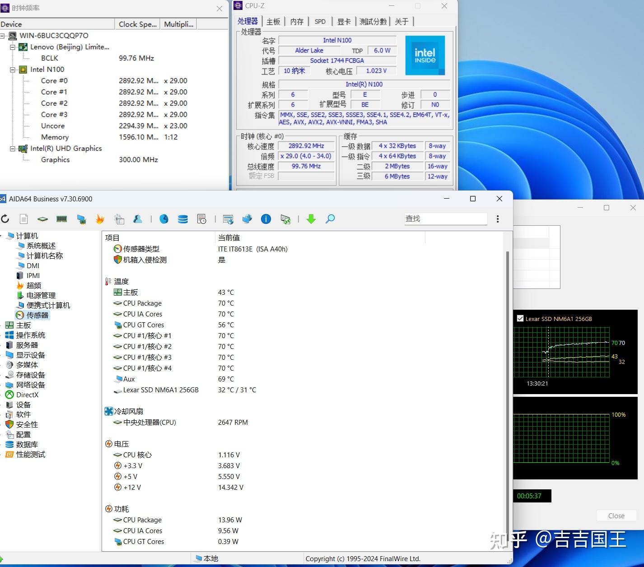The height and width of the screenshot is (567, 644).
Task: Click the report generation icon in AIDA64 toolbar
Action: tap(23, 219)
